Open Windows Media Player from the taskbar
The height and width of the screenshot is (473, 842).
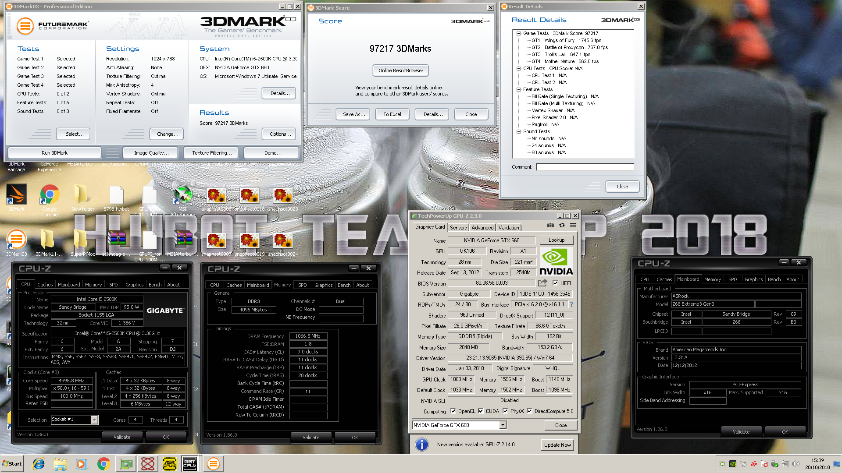point(81,464)
